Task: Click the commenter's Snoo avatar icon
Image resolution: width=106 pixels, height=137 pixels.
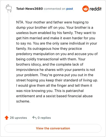Action: (9, 9)
